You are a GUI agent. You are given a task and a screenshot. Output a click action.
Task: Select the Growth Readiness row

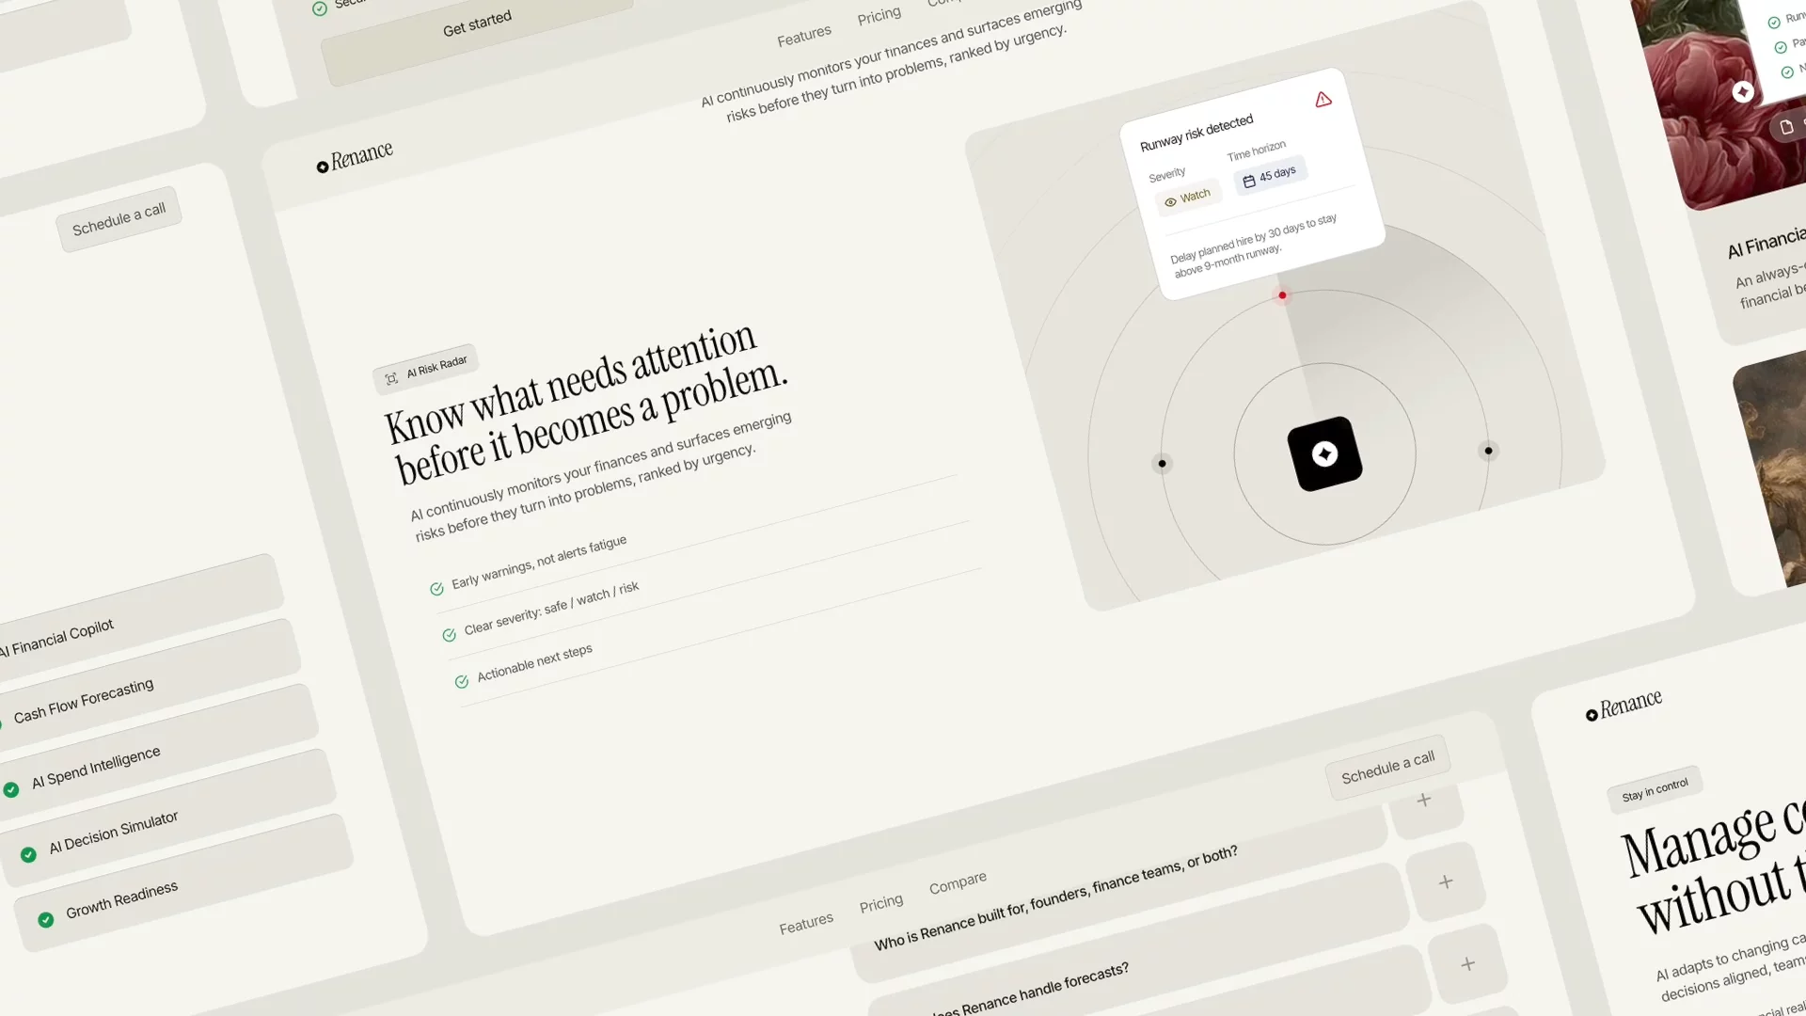(183, 882)
